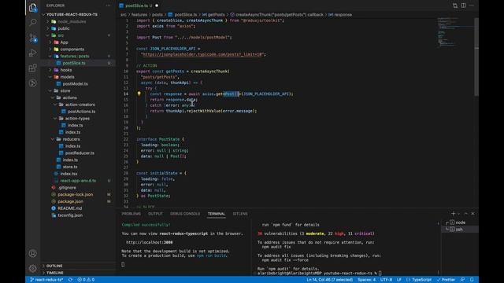Open the Accounts menu icon
Image resolution: width=504 pixels, height=283 pixels.
pyautogui.click(x=33, y=253)
